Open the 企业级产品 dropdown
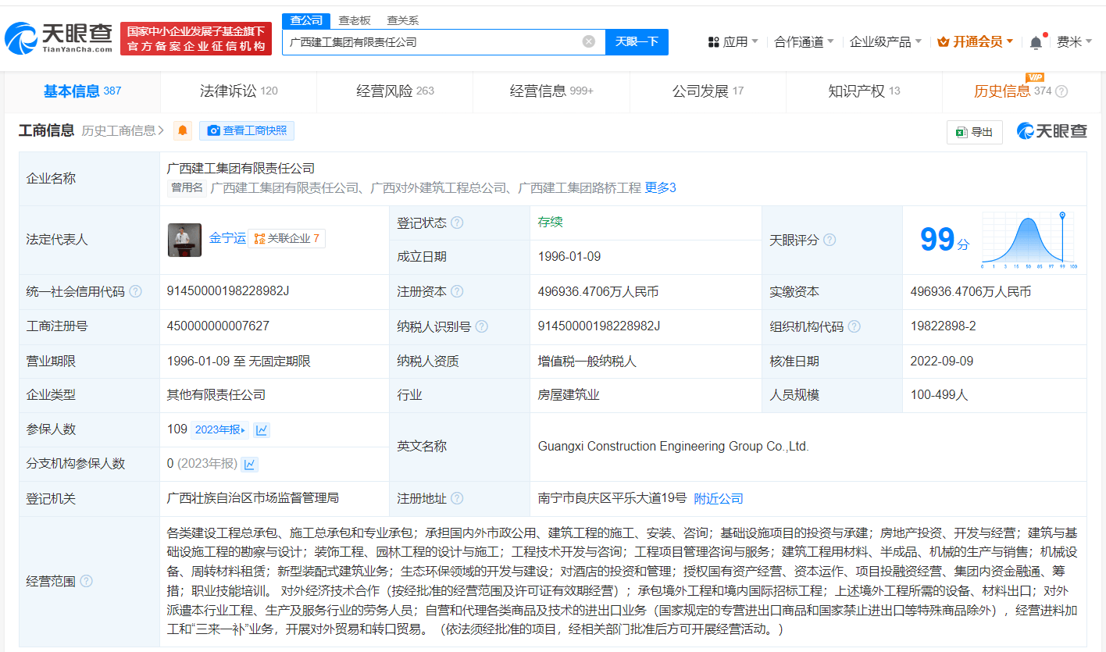Screen dimensions: 1106x652 [885, 42]
